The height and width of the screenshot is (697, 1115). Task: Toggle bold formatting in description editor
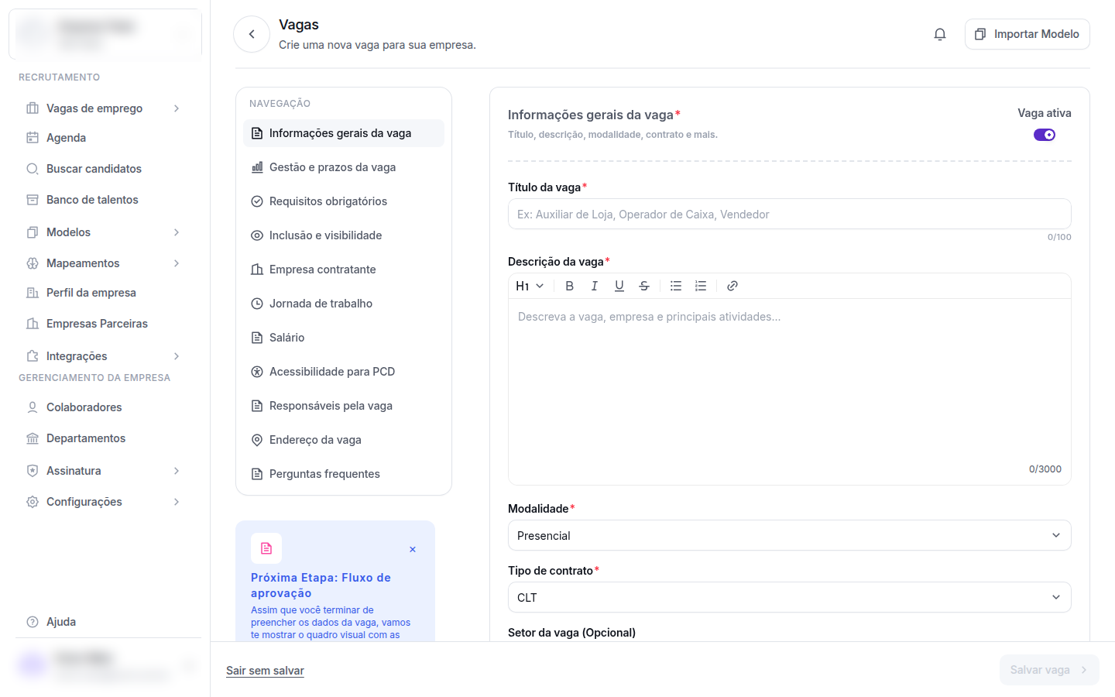[569, 286]
